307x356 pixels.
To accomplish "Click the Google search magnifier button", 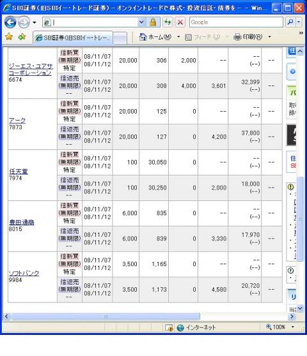I will (290, 22).
